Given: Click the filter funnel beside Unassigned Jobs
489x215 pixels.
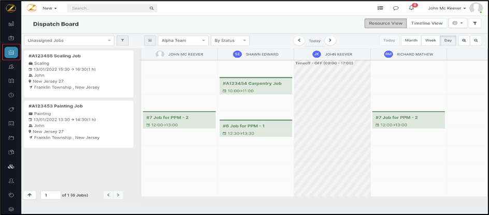Looking at the screenshot, I should tap(123, 40).
